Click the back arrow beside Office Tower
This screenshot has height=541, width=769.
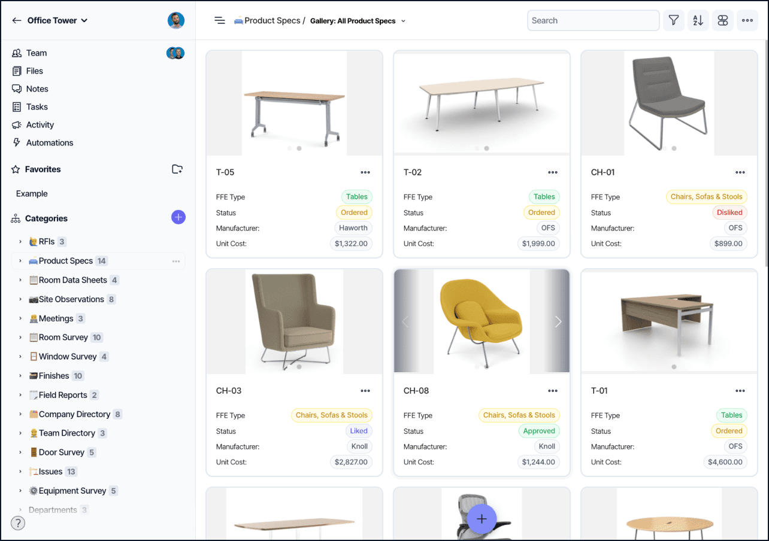tap(16, 20)
